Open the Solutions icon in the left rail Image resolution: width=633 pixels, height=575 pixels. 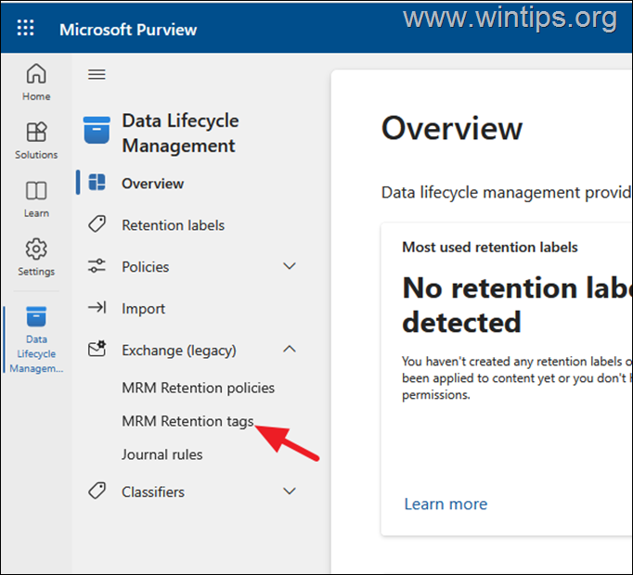36,133
